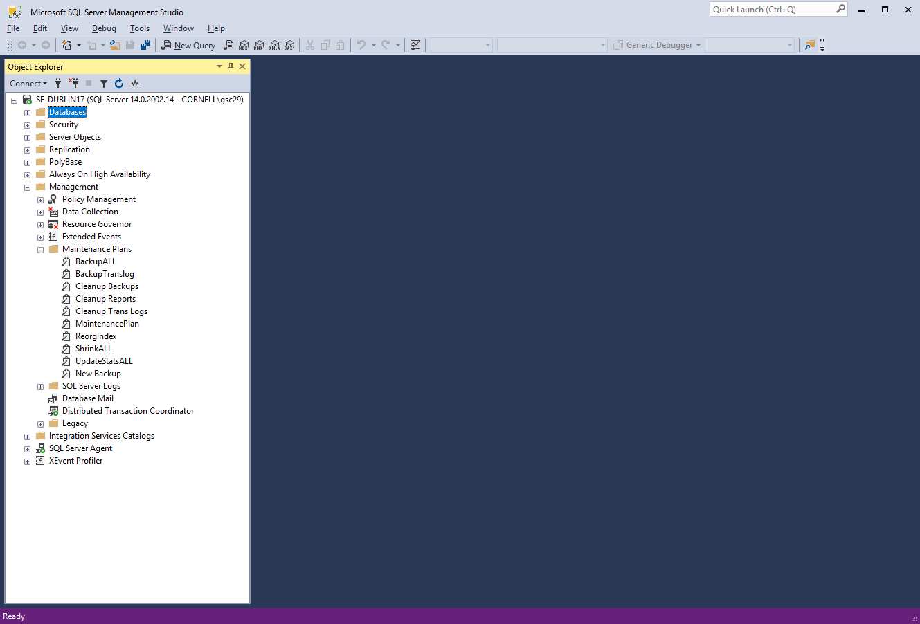920x624 pixels.
Task: Select the ShrinkALL maintenance plan
Action: coord(93,349)
